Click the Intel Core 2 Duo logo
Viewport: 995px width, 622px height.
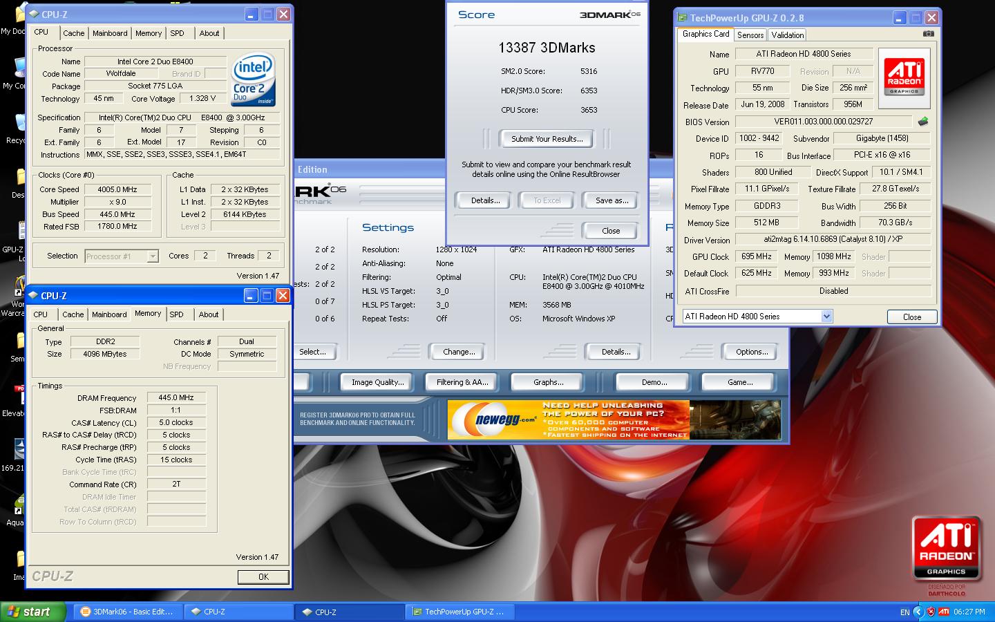[x=253, y=80]
